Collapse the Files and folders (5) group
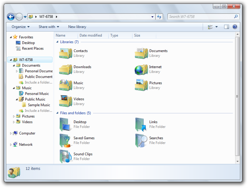Viewport: 248px width, 188px height. (57, 113)
